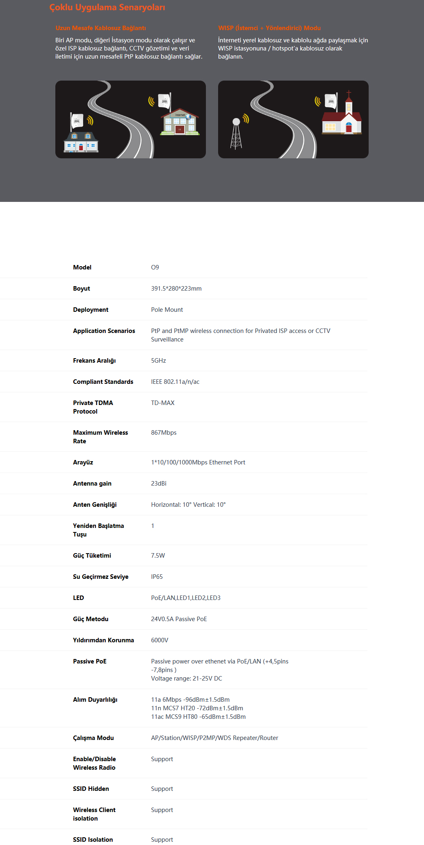Click the yellow signal waves beside the tower
Image resolution: width=424 pixels, height=845 pixels.
pyautogui.click(x=246, y=118)
